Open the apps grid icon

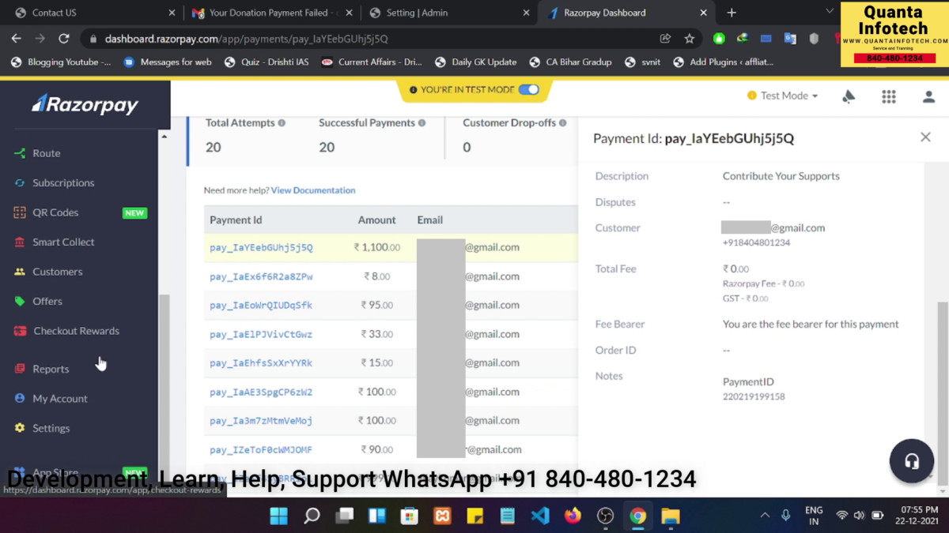(x=889, y=96)
